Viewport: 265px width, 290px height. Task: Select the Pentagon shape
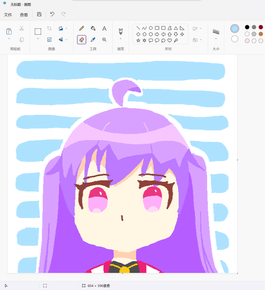pyautogui.click(x=144, y=34)
